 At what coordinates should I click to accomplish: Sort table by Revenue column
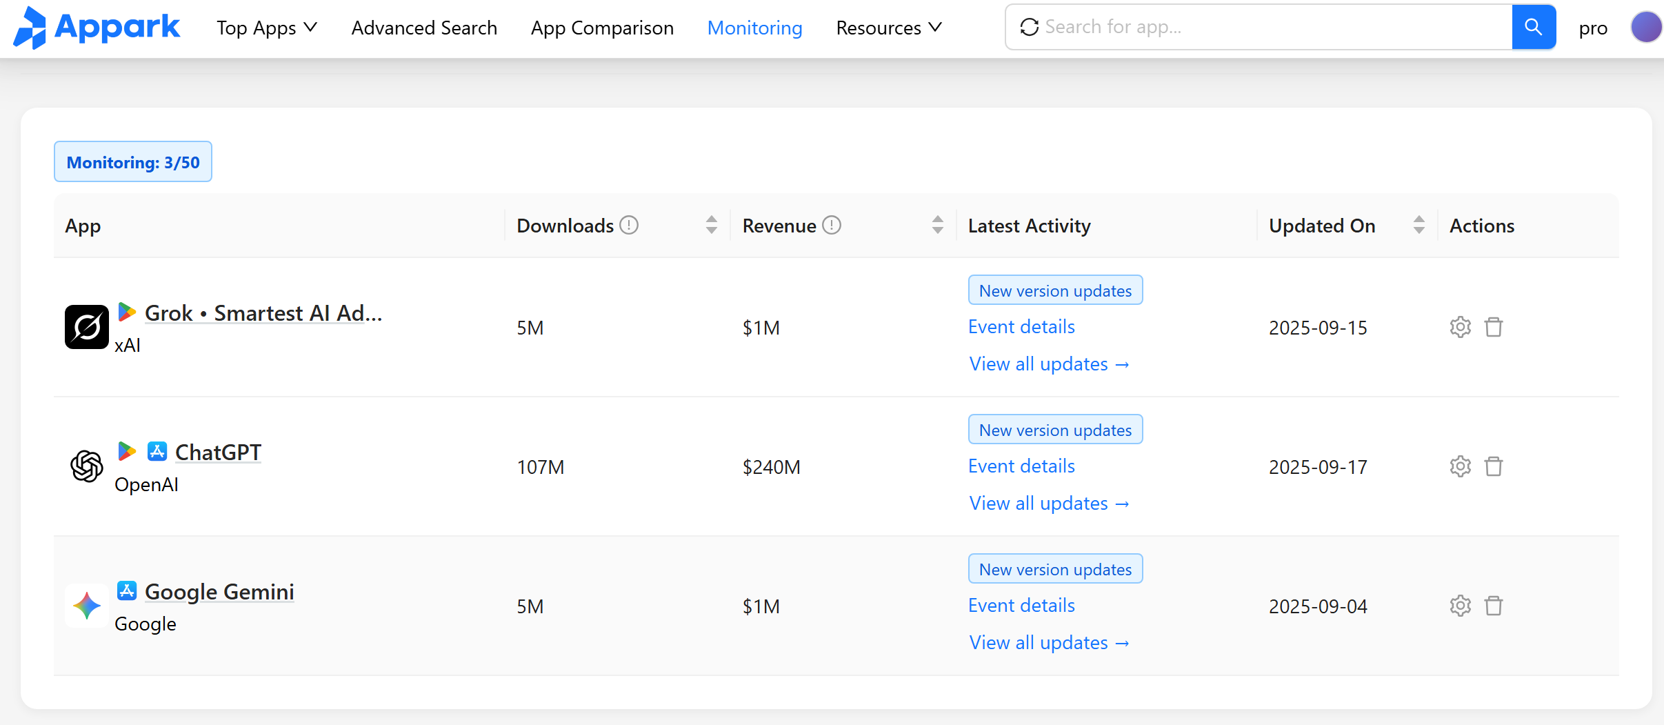[x=937, y=225]
